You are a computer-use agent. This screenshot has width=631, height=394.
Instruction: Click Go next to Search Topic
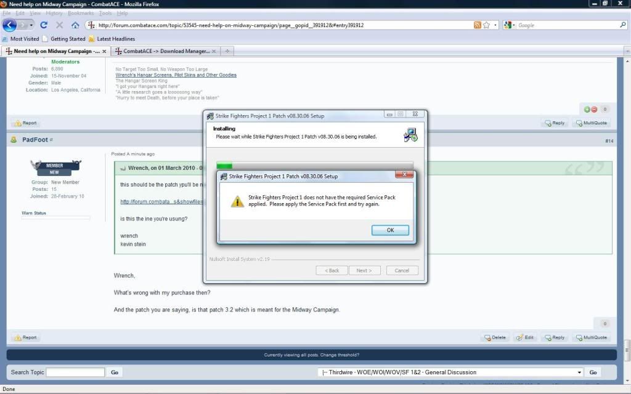coord(115,372)
